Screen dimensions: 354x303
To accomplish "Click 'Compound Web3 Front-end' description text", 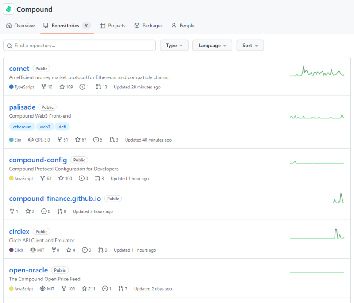I will [x=40, y=116].
